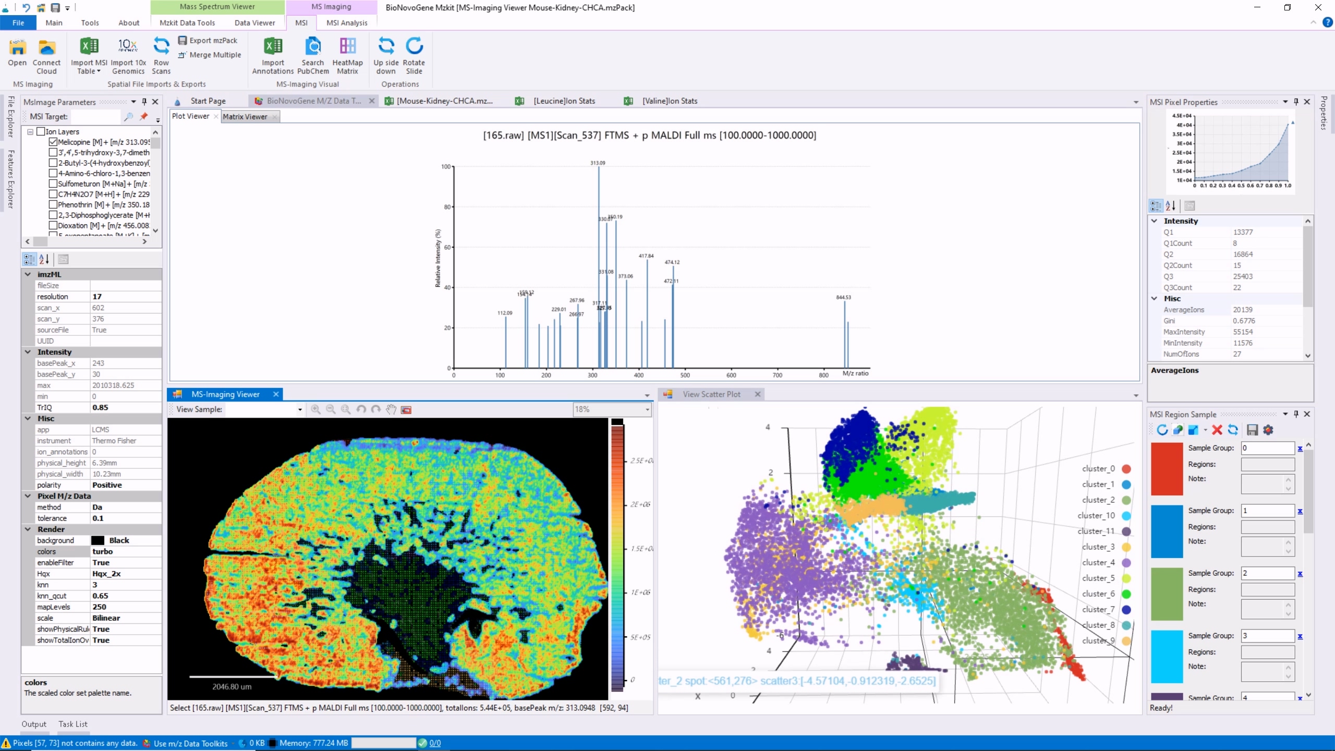Click the Export mzPack button
The height and width of the screenshot is (751, 1335).
[208, 41]
